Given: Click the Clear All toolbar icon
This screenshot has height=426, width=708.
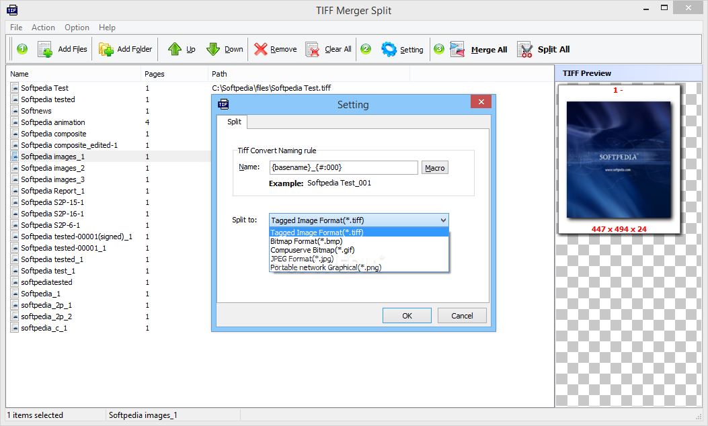Looking at the screenshot, I should pos(313,49).
